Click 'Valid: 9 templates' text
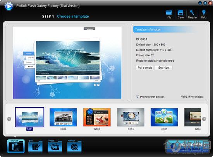 (192, 97)
